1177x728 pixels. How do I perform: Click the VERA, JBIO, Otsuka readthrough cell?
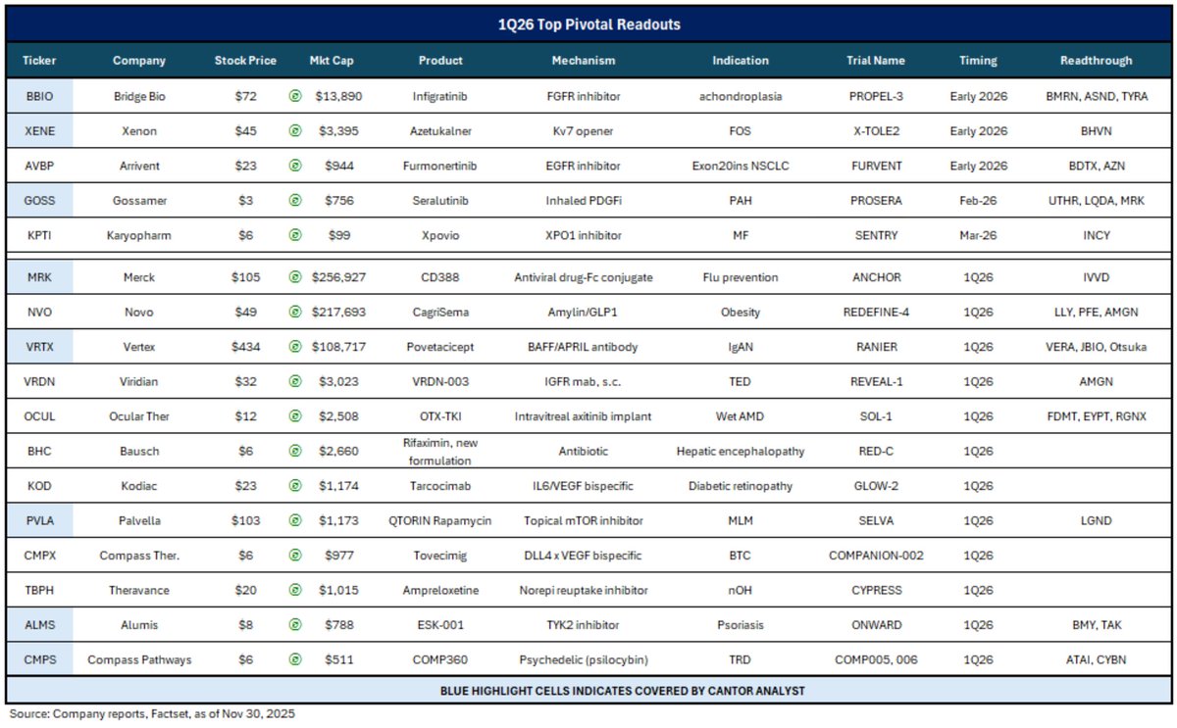pyautogui.click(x=1096, y=347)
